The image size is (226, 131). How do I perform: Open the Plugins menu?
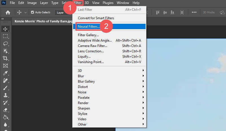coord(108,3)
